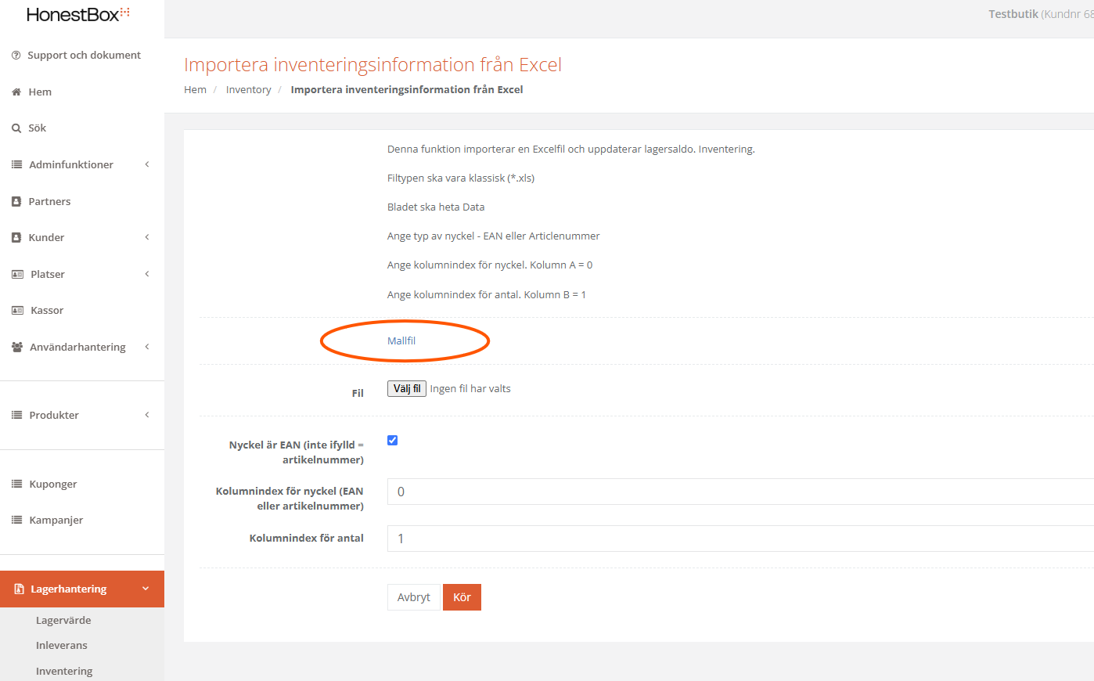Click Välj fil to choose file

tap(407, 389)
